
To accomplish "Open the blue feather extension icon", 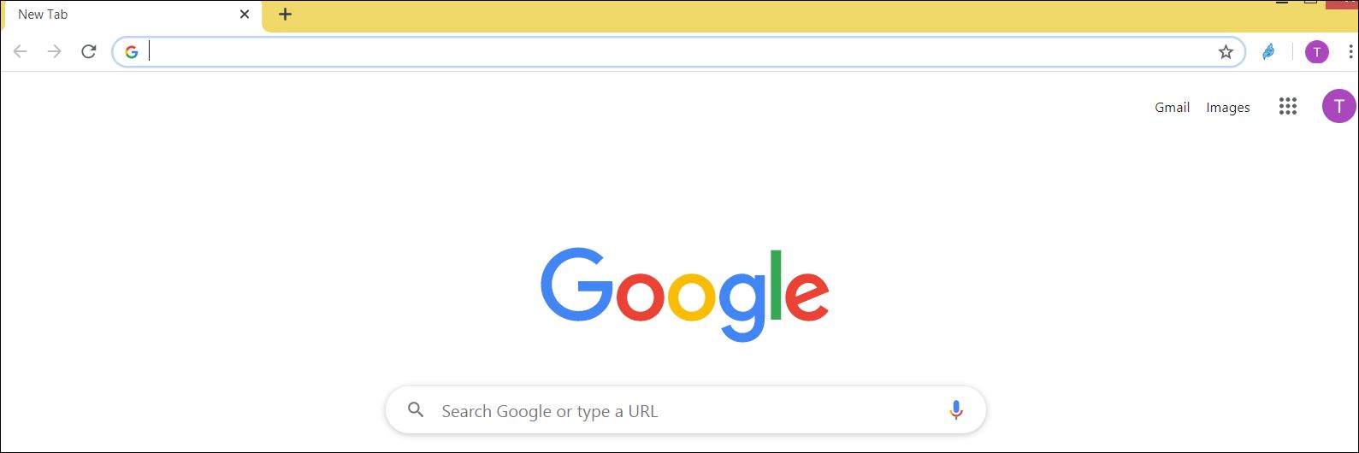I will tap(1269, 52).
